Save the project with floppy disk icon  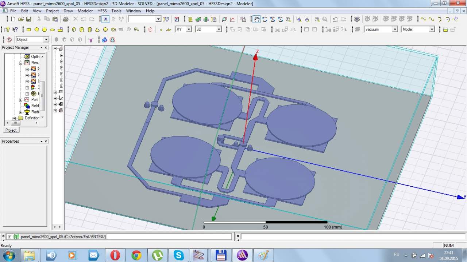(28, 19)
